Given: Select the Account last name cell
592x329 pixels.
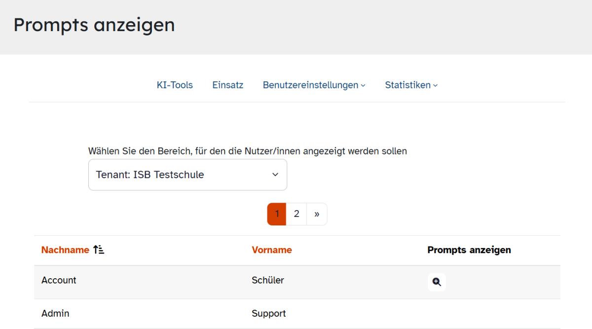Looking at the screenshot, I should pos(59,280).
